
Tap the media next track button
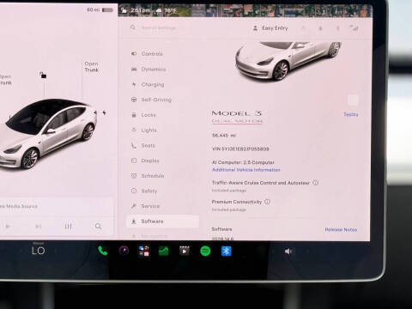coord(38,227)
